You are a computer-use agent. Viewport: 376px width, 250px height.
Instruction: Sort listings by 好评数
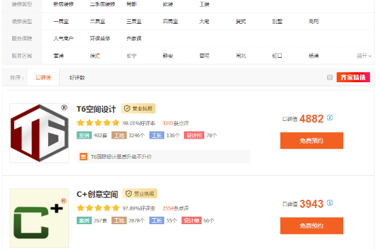[x=77, y=77]
